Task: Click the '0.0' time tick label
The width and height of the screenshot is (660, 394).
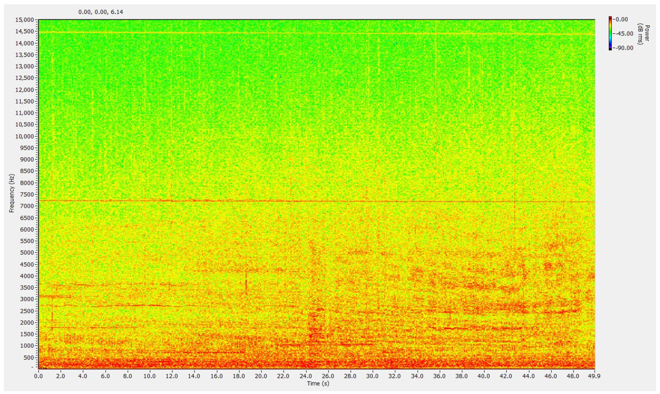Action: 39,376
